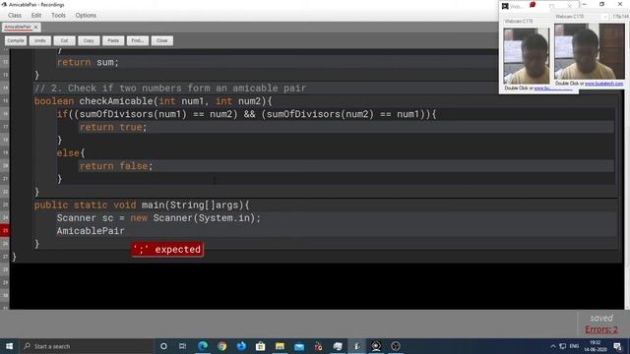Click the red record icon in webcam window

[533, 5]
